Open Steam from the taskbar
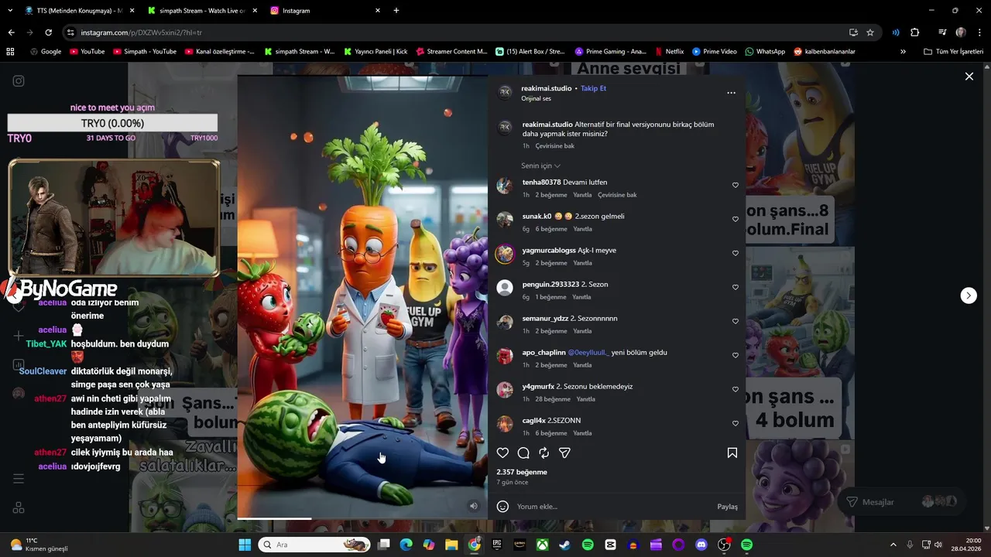Screen dimensions: 991x557 (x=565, y=545)
